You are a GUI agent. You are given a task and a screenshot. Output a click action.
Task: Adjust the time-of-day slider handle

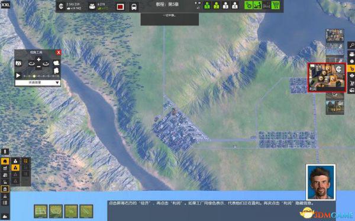(34, 76)
